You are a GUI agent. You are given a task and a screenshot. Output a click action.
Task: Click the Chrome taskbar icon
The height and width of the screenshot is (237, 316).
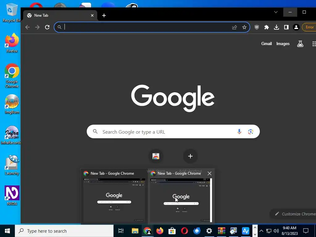(x=147, y=231)
